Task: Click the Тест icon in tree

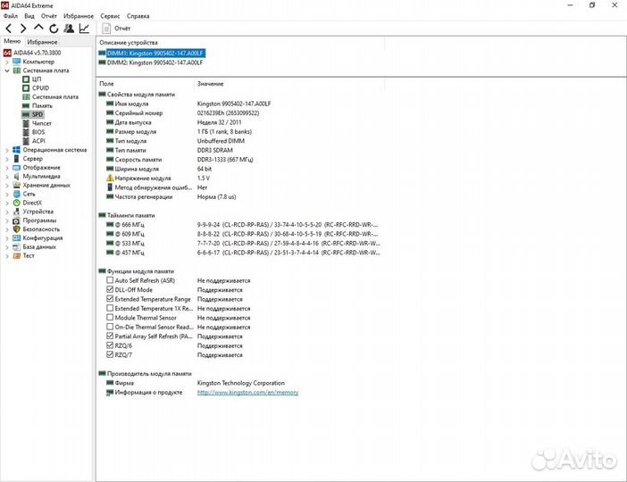Action: (x=16, y=256)
